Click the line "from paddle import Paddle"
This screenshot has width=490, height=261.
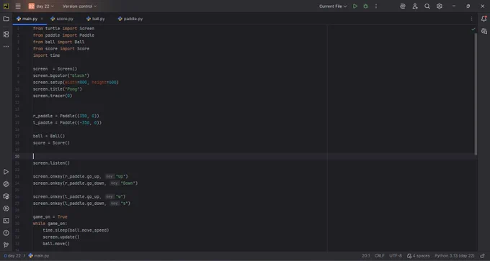pyautogui.click(x=63, y=35)
